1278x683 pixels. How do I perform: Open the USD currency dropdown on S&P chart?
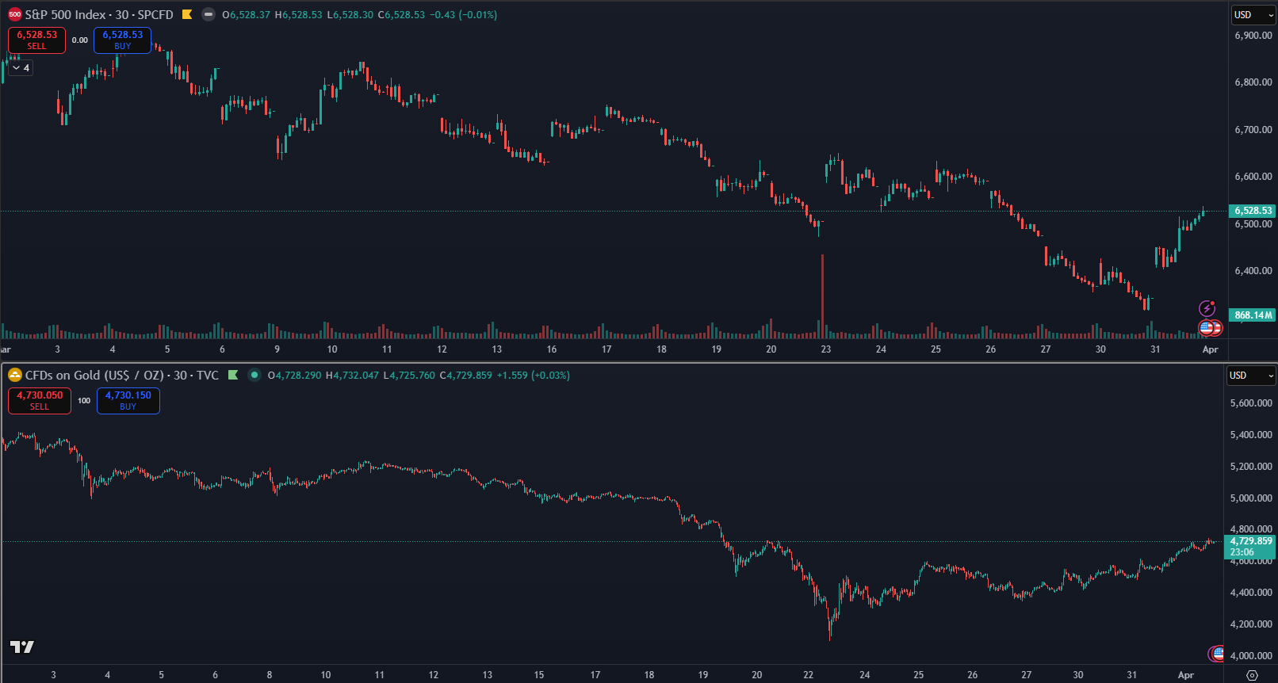point(1253,15)
